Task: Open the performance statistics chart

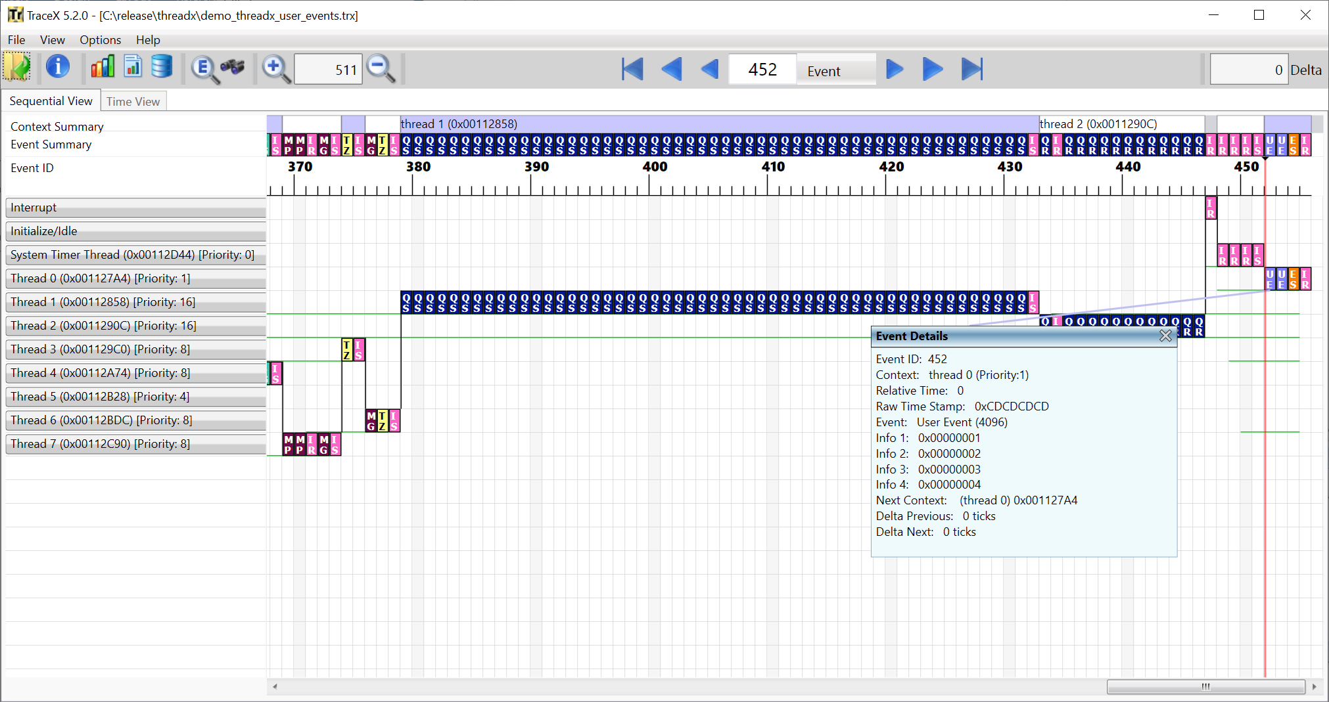Action: point(103,66)
